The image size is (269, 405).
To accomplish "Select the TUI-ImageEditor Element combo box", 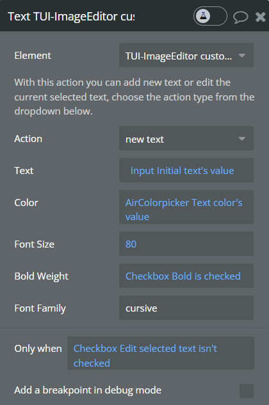I will [x=186, y=55].
